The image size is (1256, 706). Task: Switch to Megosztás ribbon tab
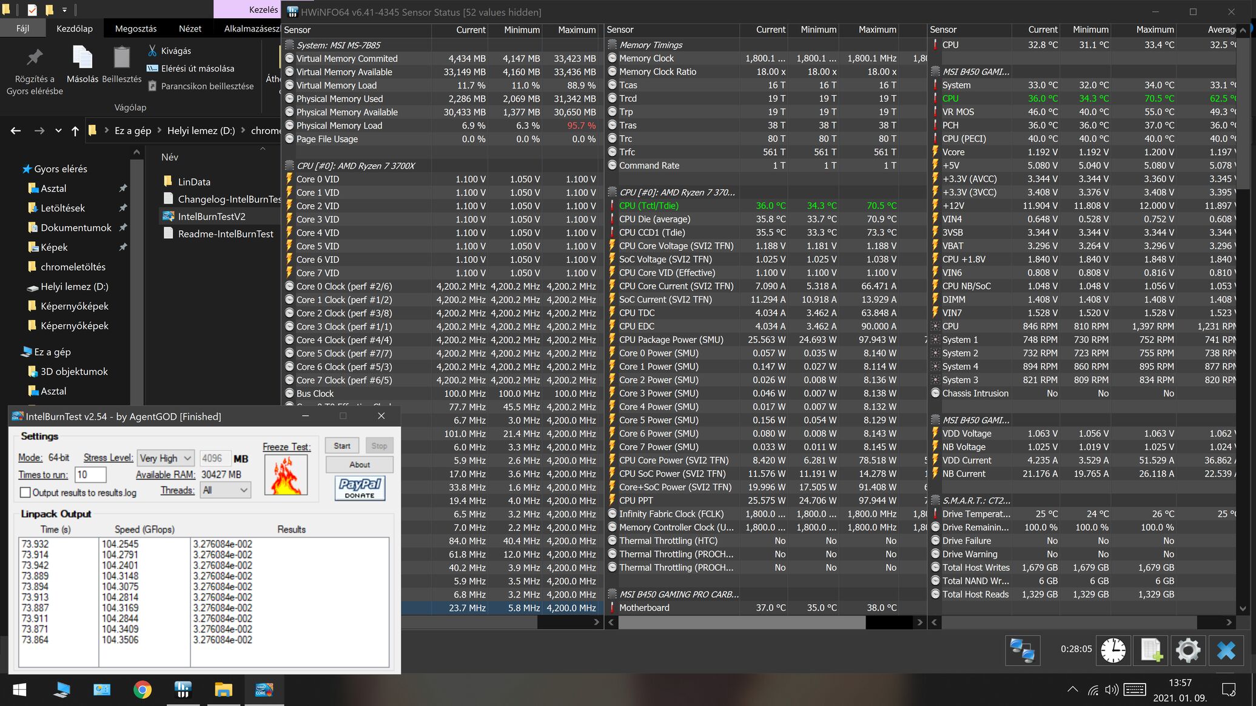coord(136,28)
